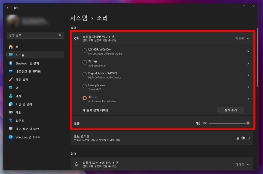The width and height of the screenshot is (263, 174).
Task: Click the 볼륨 slider handle
Action: click(x=248, y=123)
